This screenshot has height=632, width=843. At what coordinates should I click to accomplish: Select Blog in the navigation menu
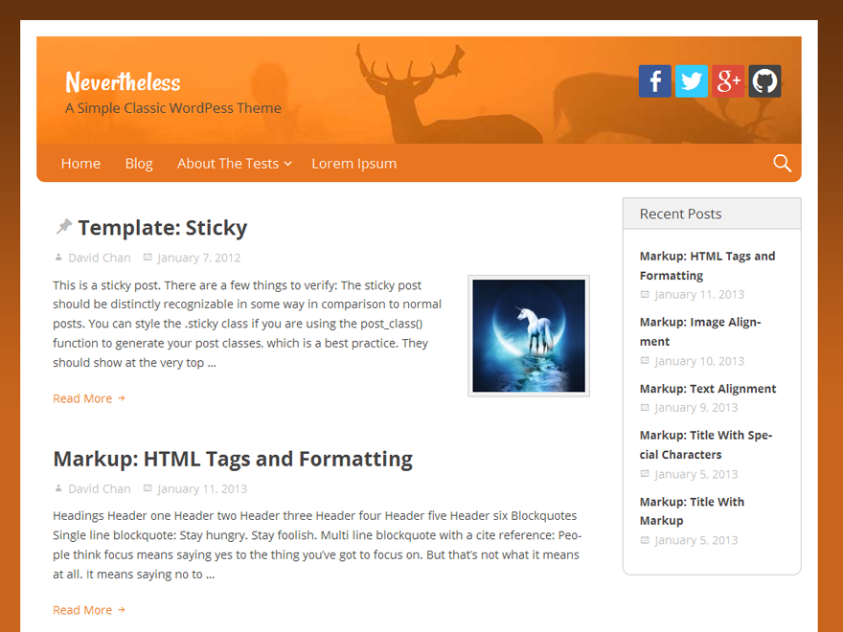(x=138, y=163)
